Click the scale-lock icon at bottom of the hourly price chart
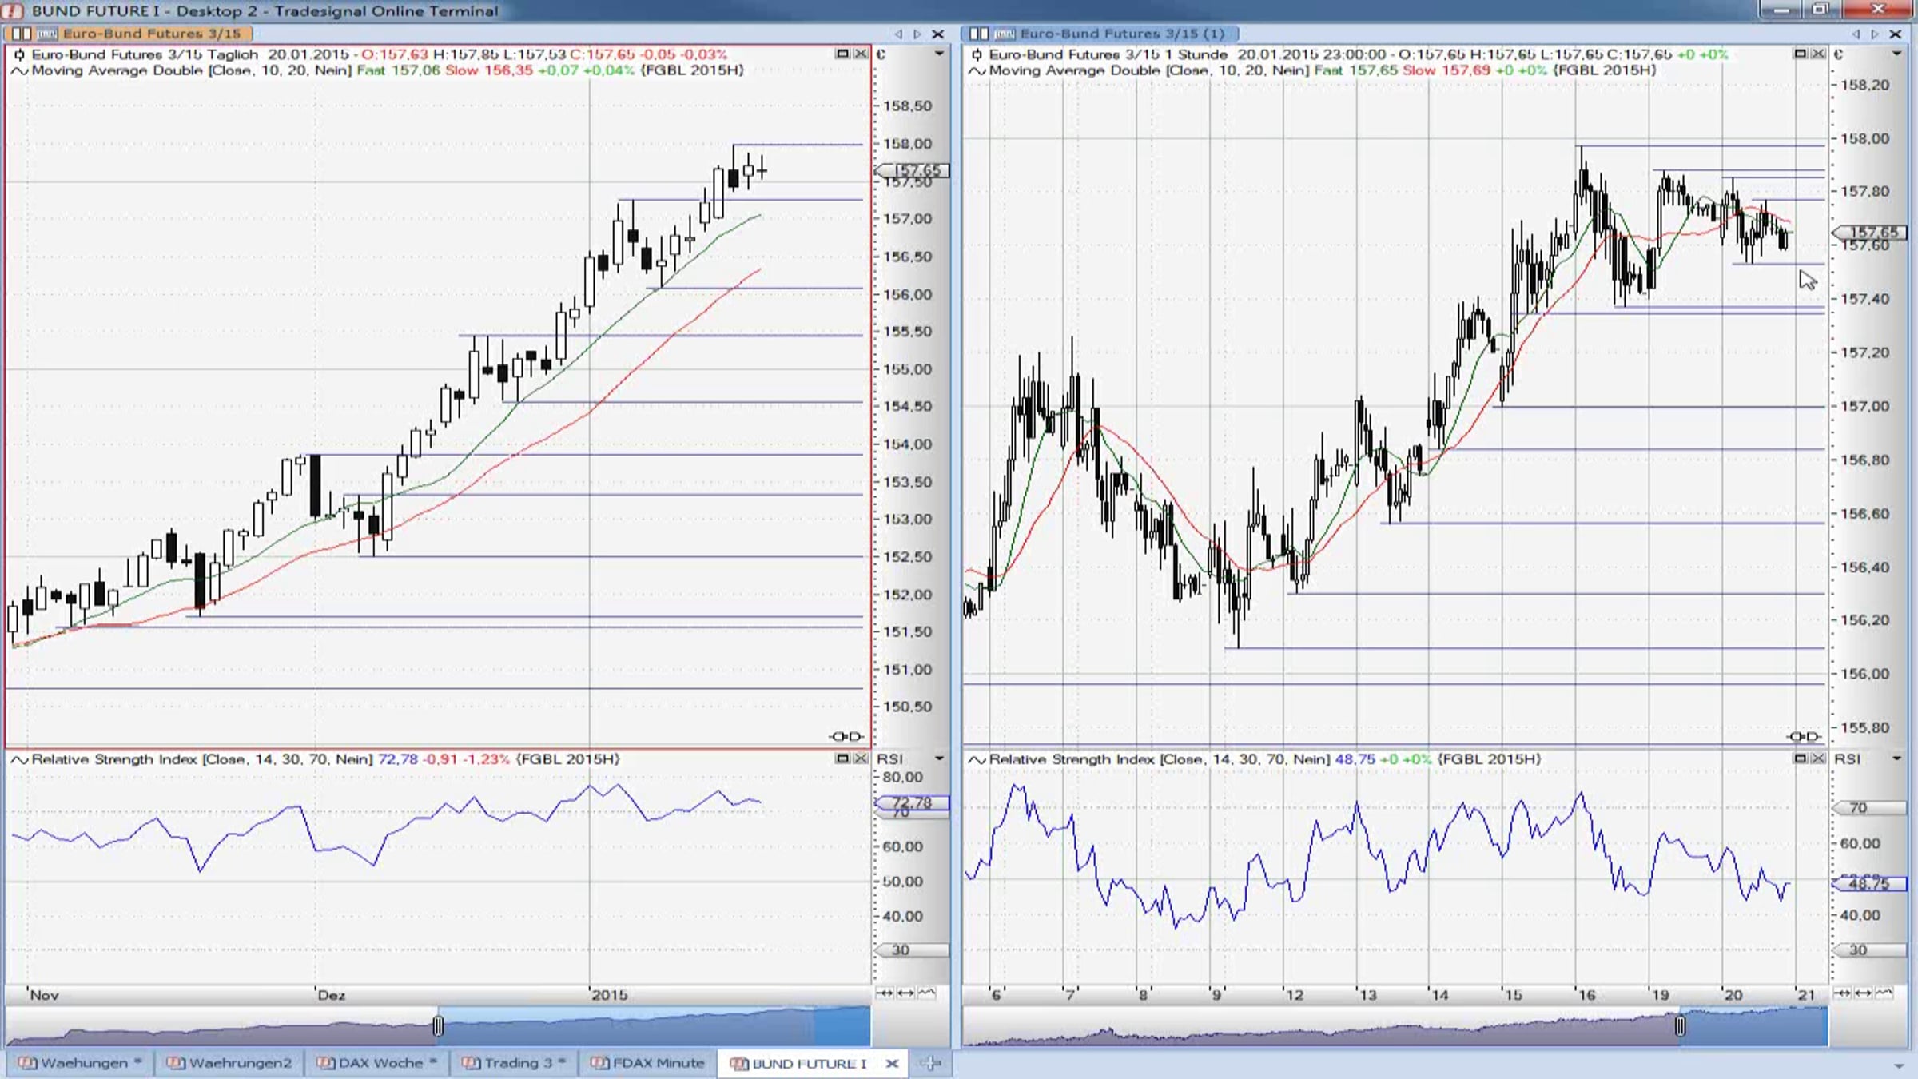The image size is (1918, 1079). [1804, 737]
